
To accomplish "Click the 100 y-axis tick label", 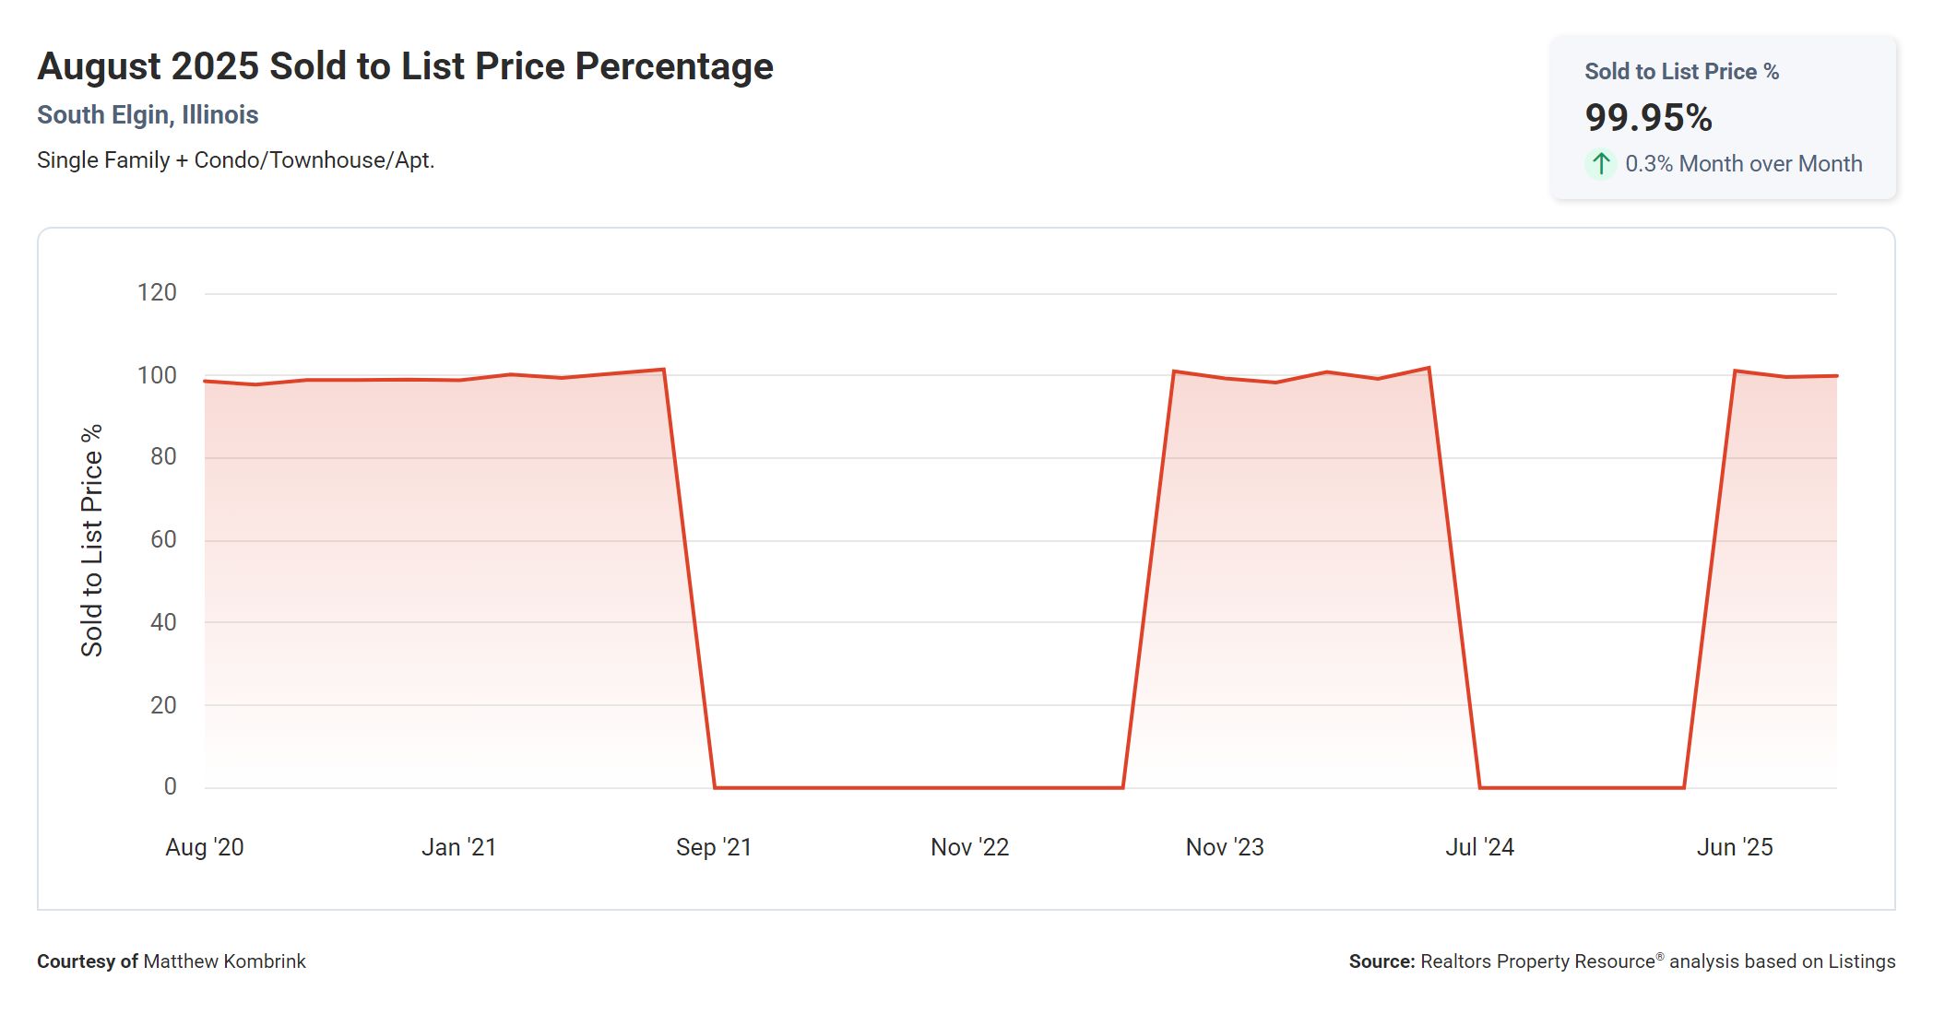I will pos(157,375).
